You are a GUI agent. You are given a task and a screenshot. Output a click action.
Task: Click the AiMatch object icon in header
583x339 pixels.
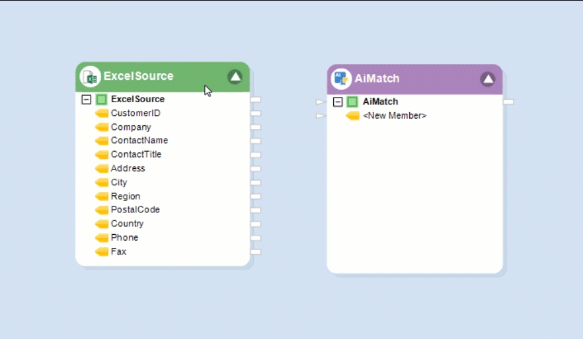click(x=341, y=78)
